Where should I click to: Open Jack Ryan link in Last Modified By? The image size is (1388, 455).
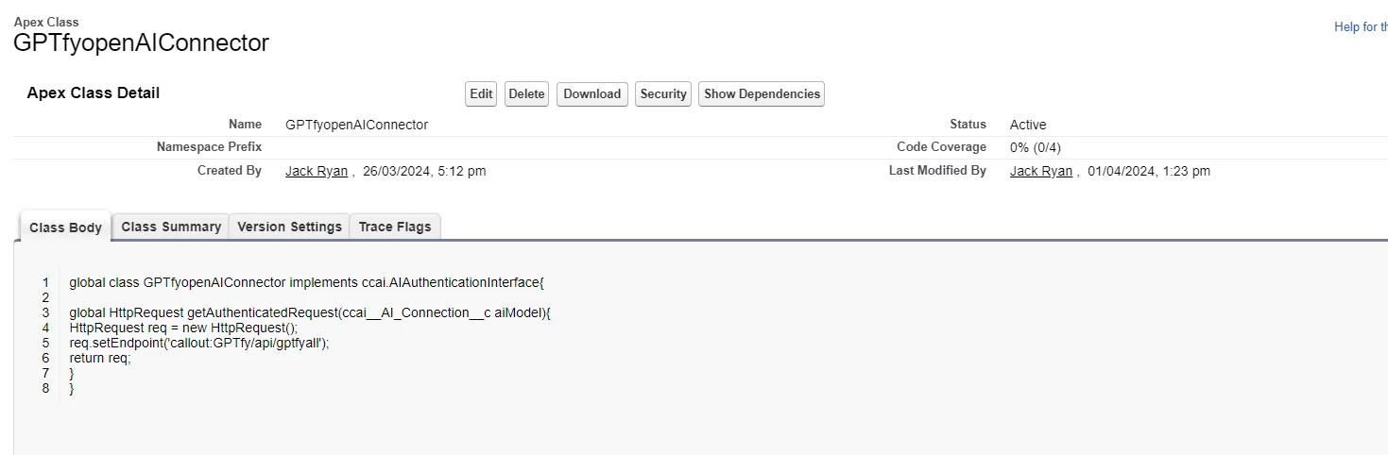click(x=1040, y=171)
